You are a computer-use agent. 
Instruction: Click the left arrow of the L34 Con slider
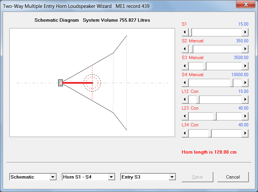[185, 133]
